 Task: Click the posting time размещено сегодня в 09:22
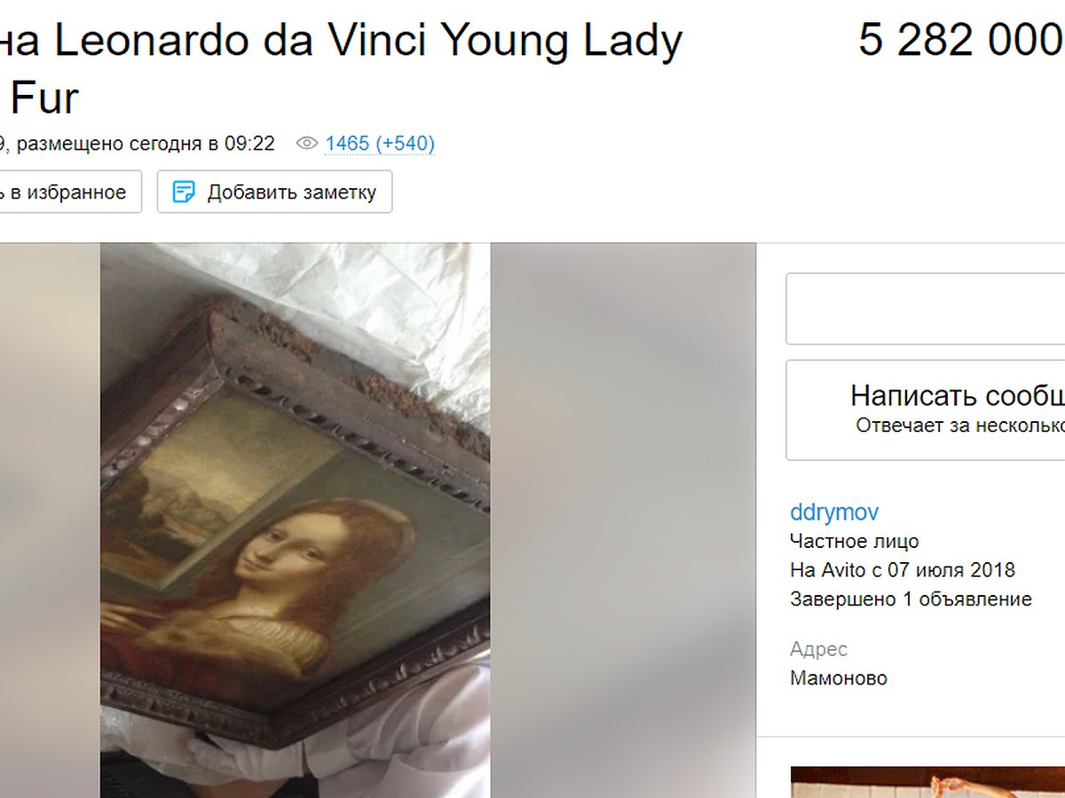[146, 144]
